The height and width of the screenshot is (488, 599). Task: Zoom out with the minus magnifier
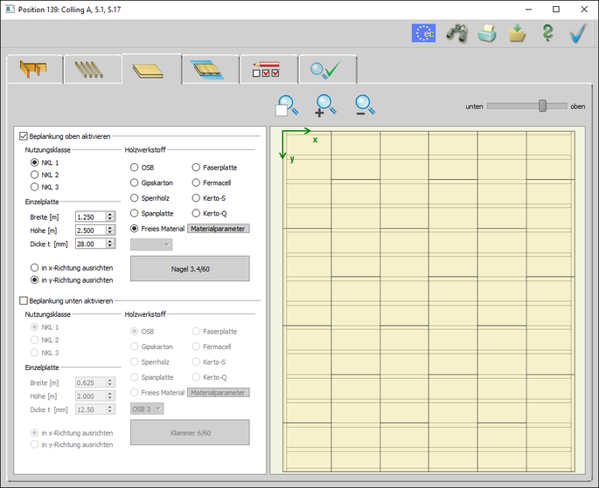(365, 106)
